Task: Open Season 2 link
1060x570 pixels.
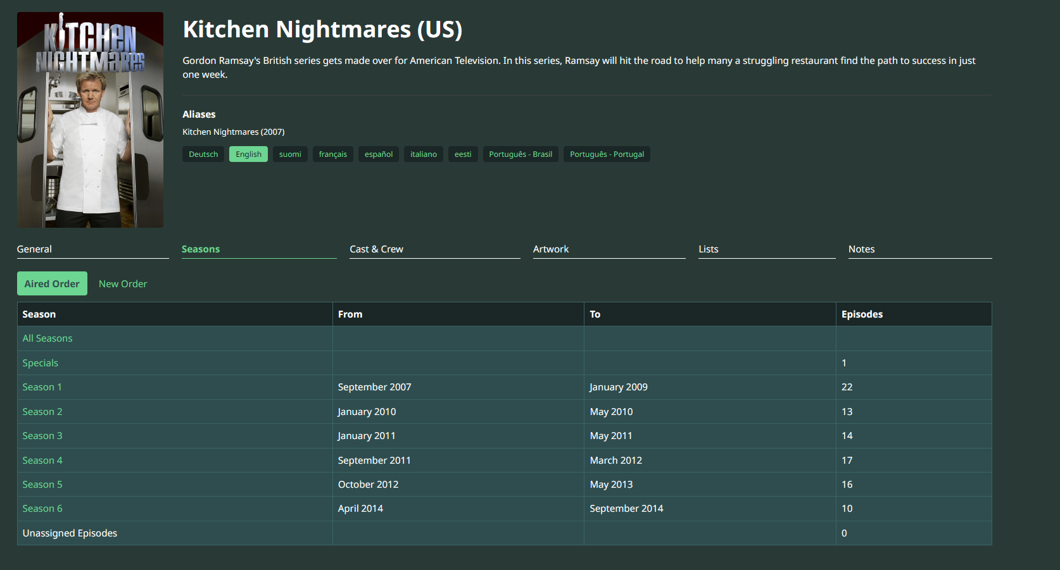Action: pos(42,412)
